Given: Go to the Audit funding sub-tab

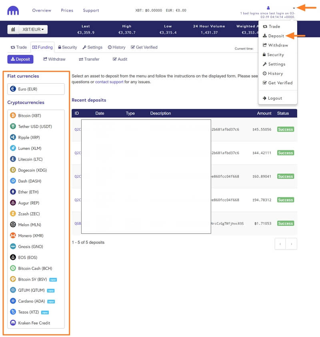Looking at the screenshot, I should coord(120,59).
